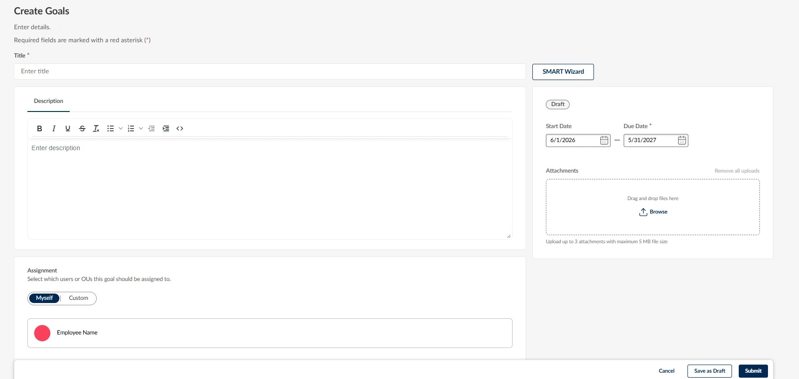
Task: Click Save as Draft button
Action: (x=710, y=371)
